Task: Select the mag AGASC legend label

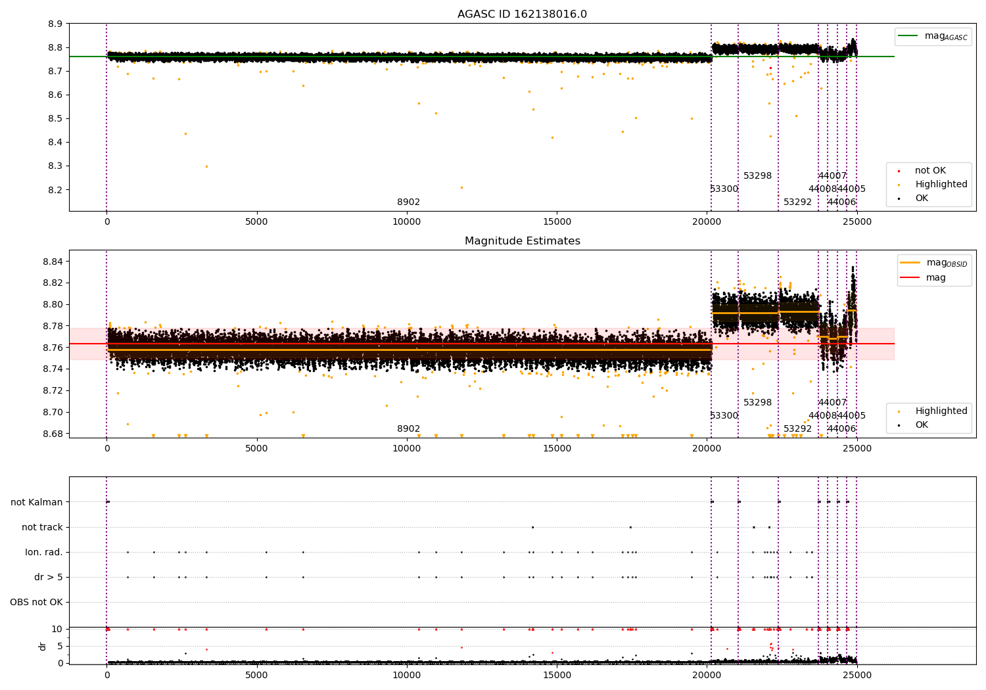Action: (x=946, y=36)
